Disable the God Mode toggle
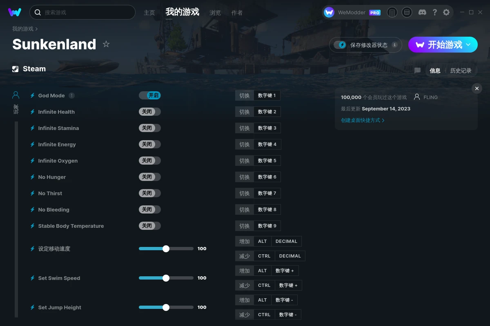490x326 pixels. [x=150, y=95]
